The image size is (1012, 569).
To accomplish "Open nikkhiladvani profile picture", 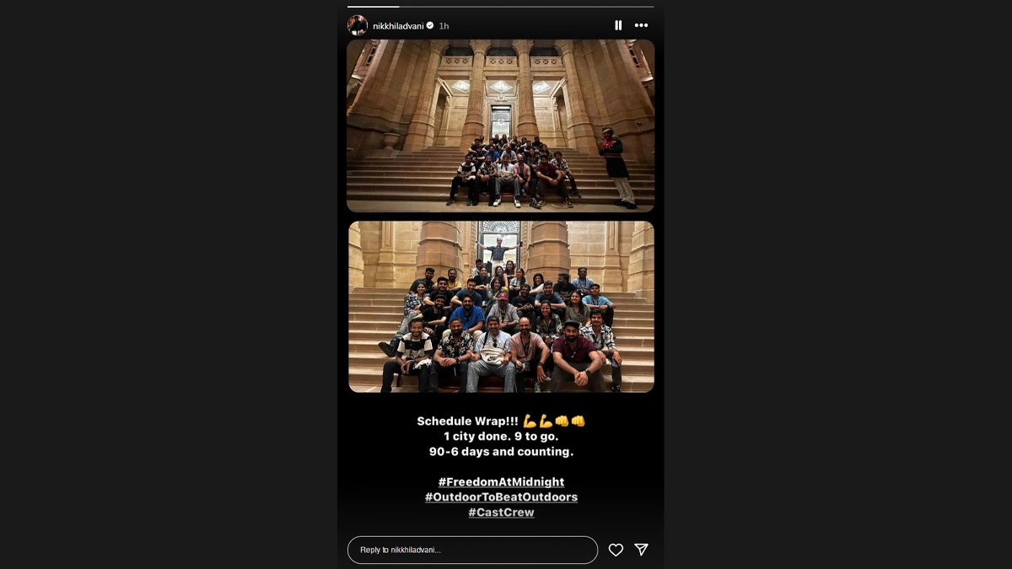I will coord(358,25).
